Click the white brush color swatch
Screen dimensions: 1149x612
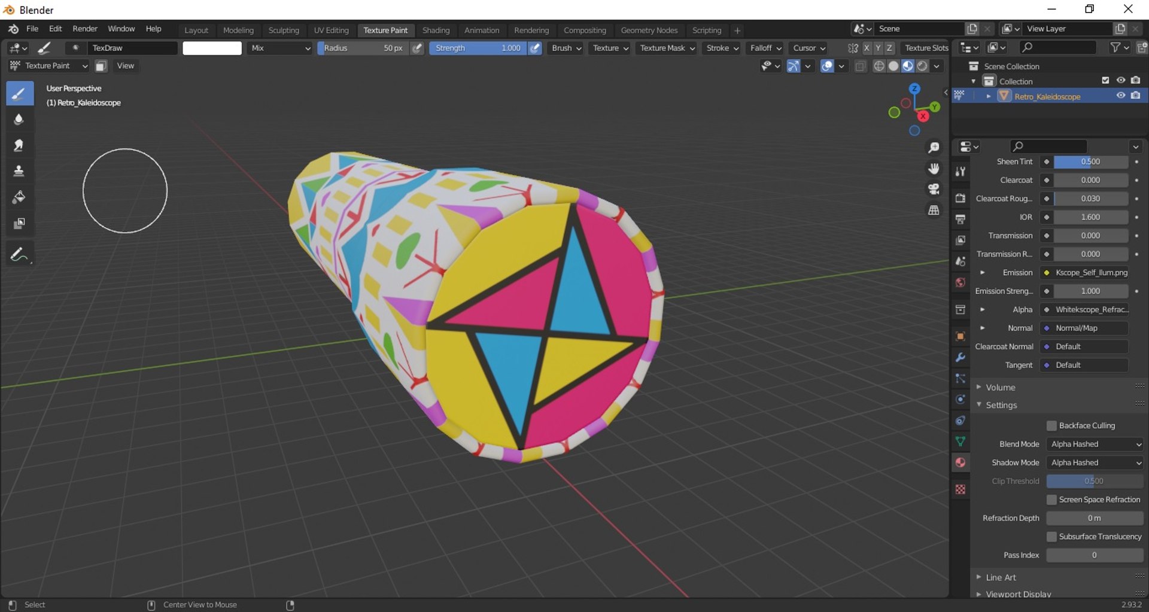click(x=212, y=48)
